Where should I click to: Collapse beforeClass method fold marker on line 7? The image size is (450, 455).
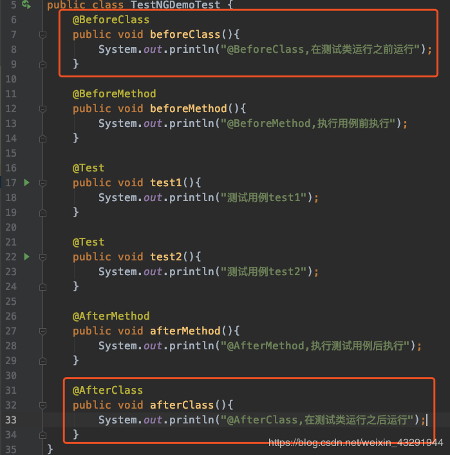click(42, 35)
